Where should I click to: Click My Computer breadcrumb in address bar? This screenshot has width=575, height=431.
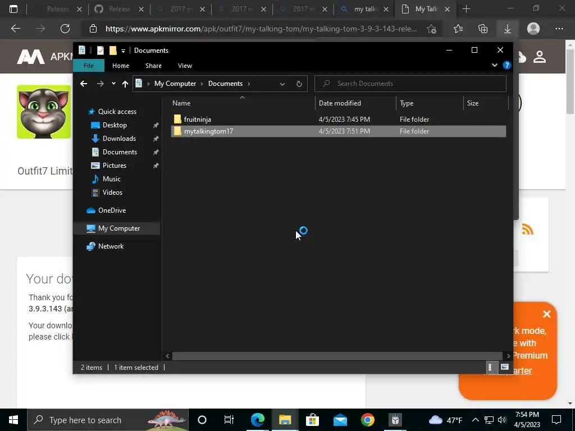click(175, 84)
